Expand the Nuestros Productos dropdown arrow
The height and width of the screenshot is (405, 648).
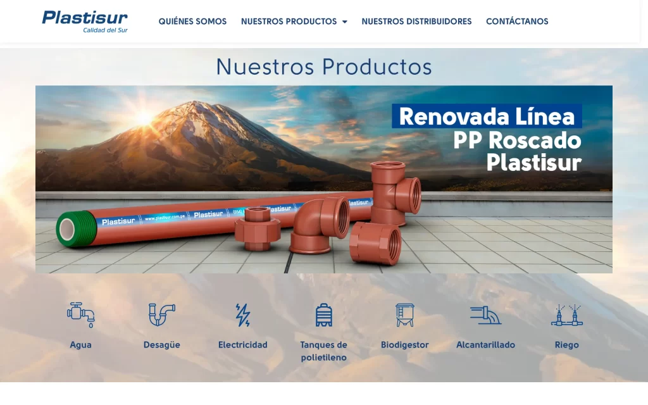coord(345,22)
